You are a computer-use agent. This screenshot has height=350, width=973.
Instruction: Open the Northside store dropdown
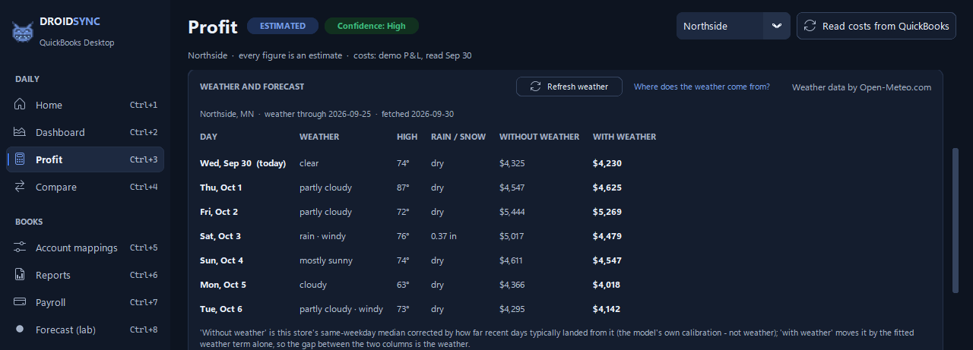click(734, 26)
